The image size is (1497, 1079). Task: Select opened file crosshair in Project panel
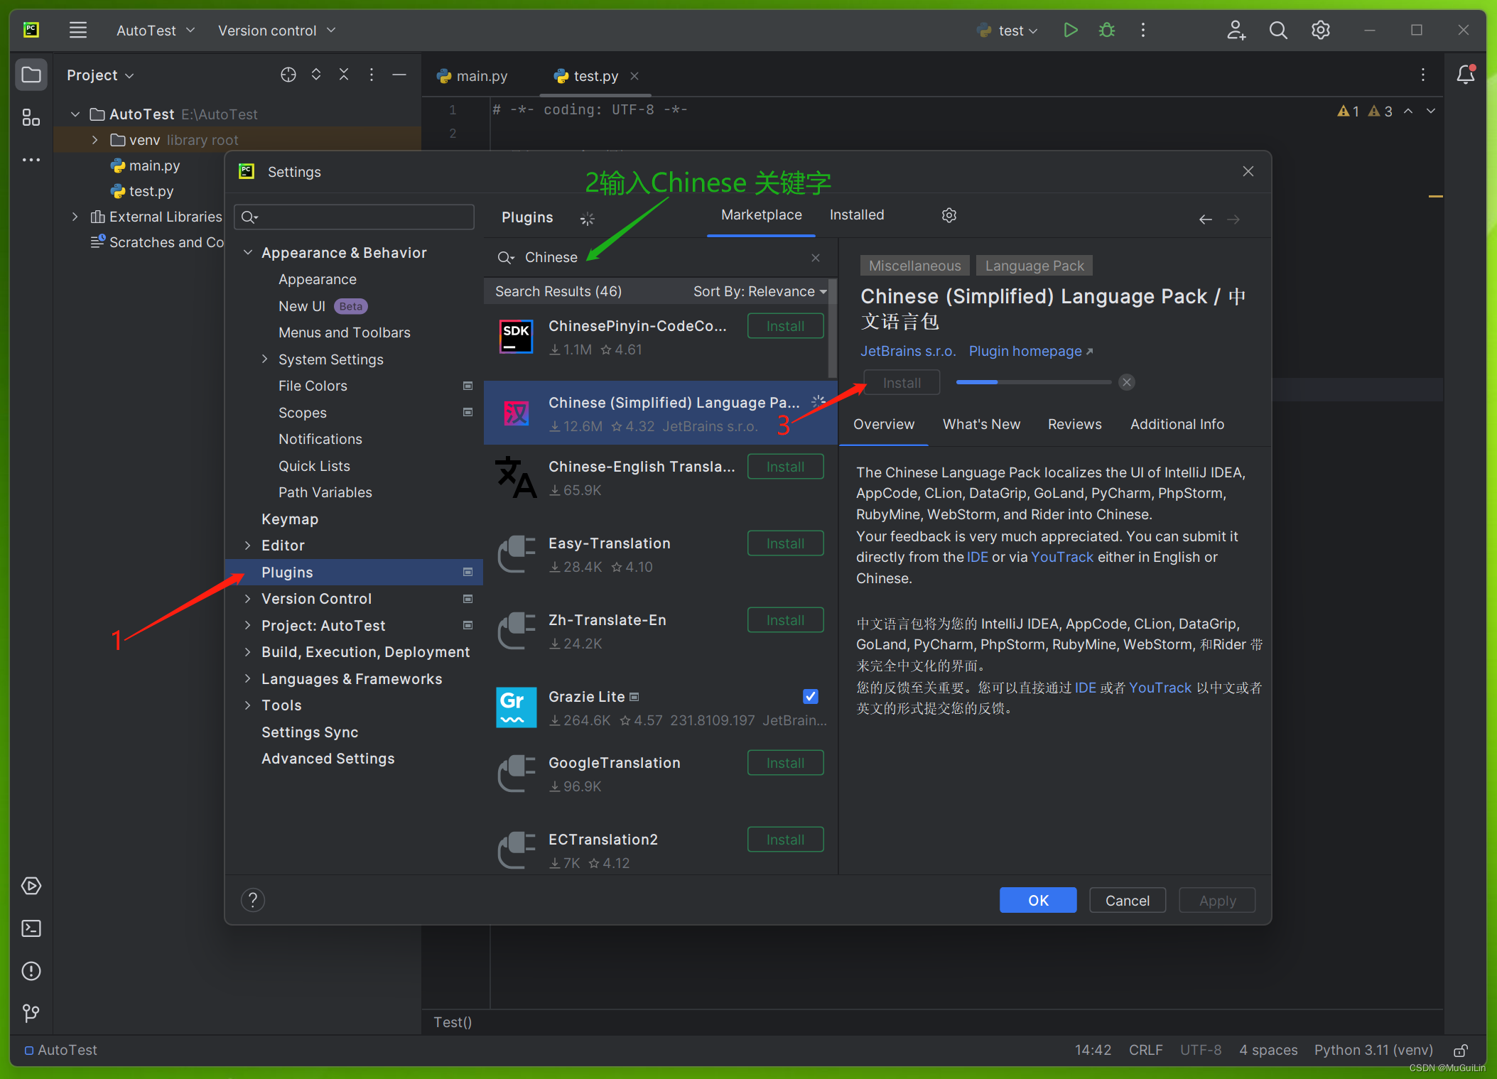(x=288, y=75)
